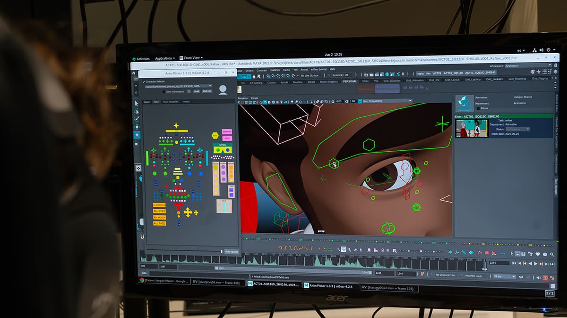Viewport: 567px width, 318px height.
Task: Open the power menu in the top bar
Action: (x=548, y=50)
